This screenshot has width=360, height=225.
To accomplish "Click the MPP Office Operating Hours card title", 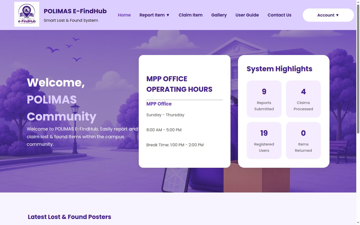I will pos(179,84).
